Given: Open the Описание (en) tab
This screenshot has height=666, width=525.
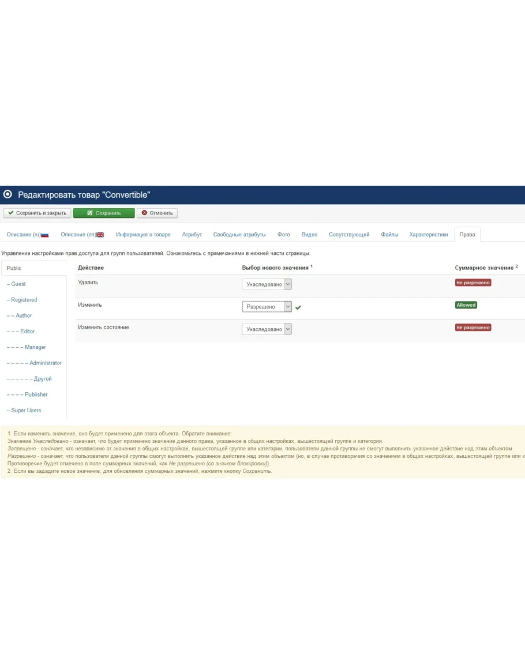Looking at the screenshot, I should [x=82, y=235].
